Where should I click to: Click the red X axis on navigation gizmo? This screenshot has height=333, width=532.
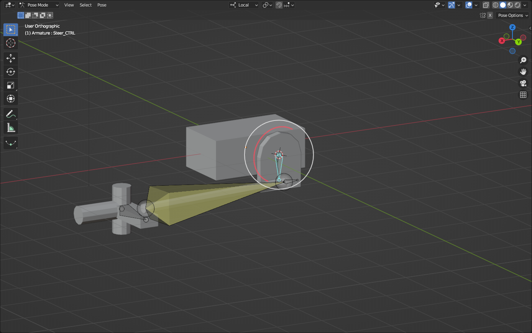[502, 41]
